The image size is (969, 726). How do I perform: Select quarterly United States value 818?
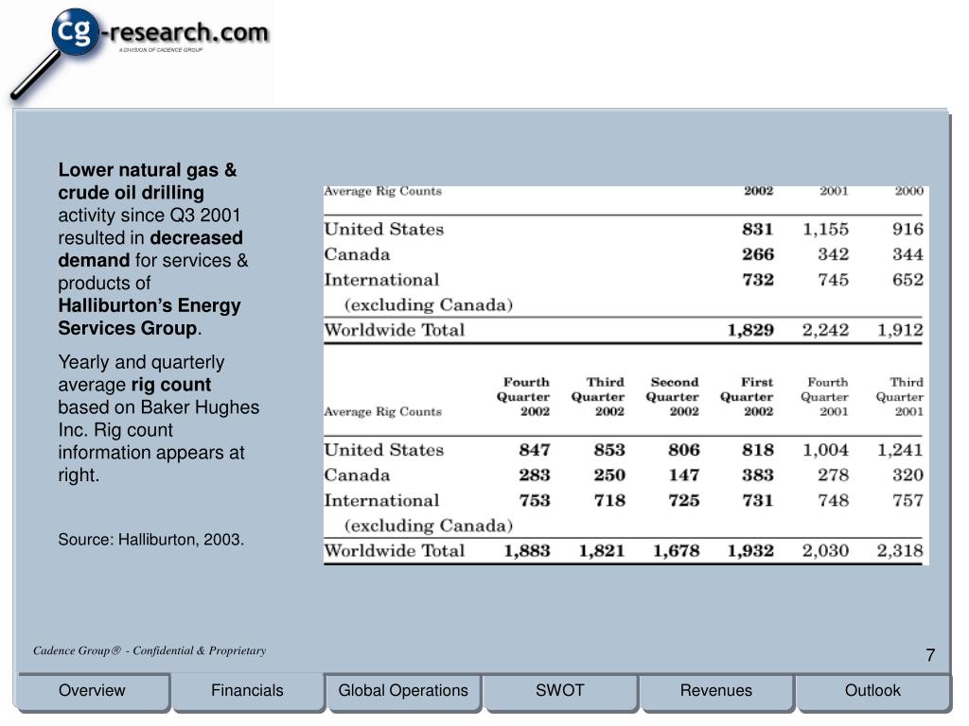758,450
